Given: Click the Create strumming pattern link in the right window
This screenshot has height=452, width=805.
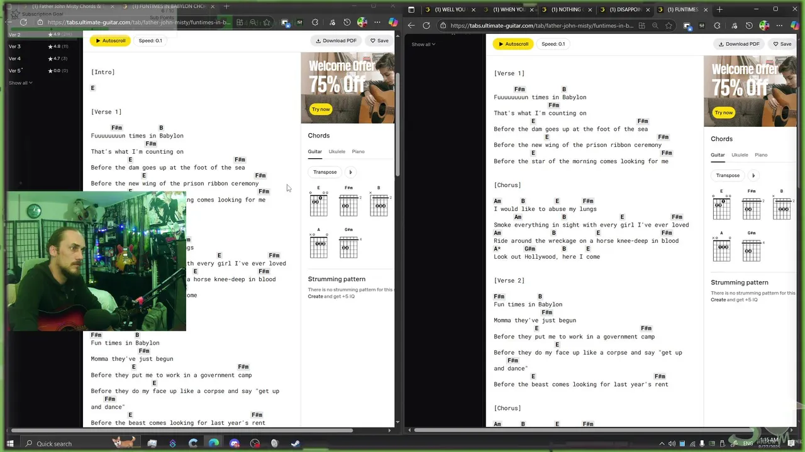Looking at the screenshot, I should pos(718,299).
